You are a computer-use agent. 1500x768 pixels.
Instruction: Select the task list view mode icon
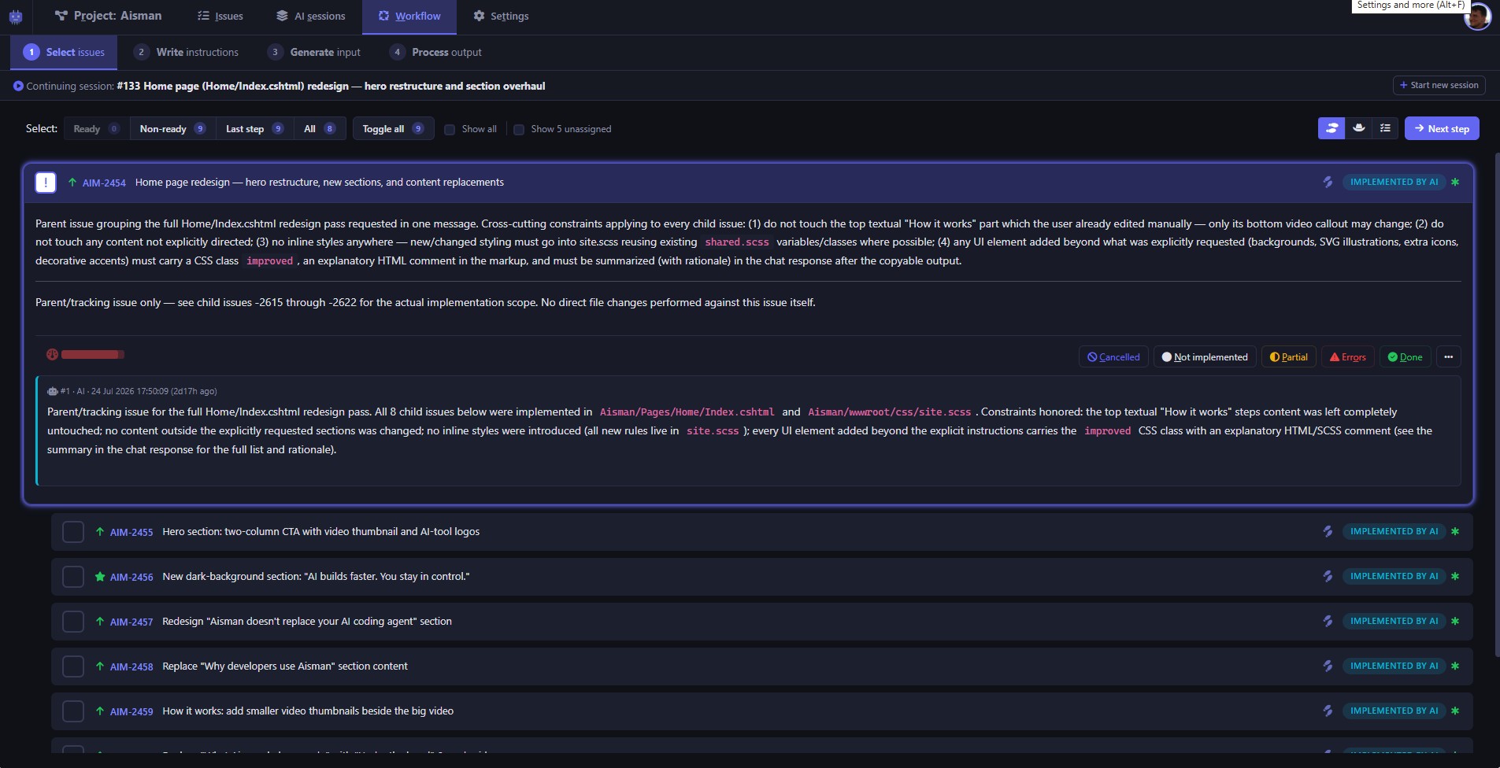1385,128
